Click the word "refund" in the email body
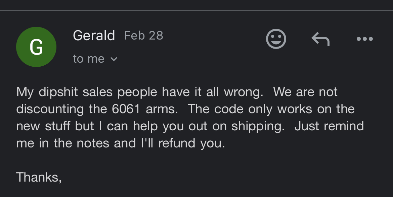Viewport: 393px width, 197px height. click(x=177, y=143)
